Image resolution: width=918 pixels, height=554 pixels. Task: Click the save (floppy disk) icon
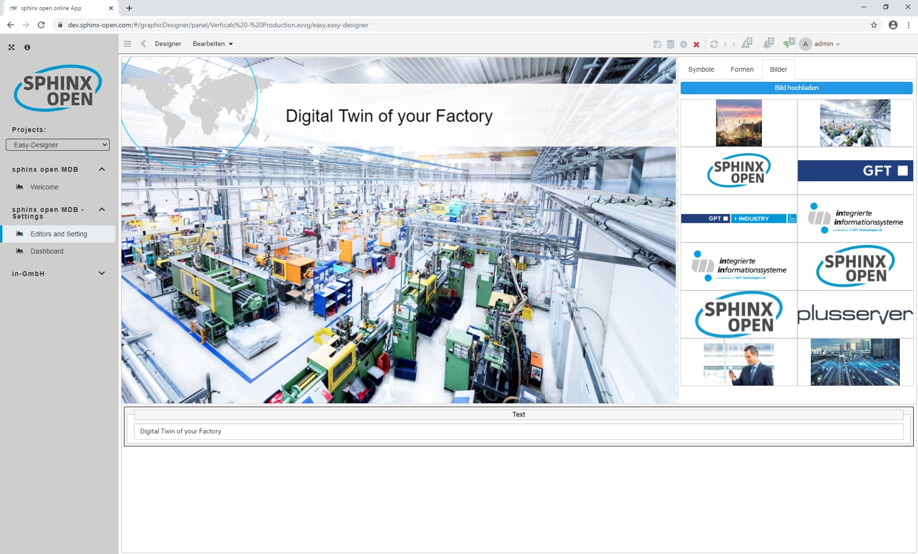pyautogui.click(x=657, y=44)
